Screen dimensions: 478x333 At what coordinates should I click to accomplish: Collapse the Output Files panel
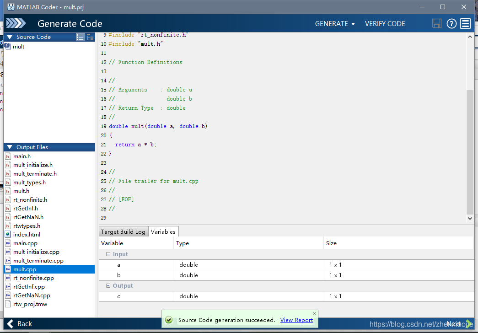(10, 147)
